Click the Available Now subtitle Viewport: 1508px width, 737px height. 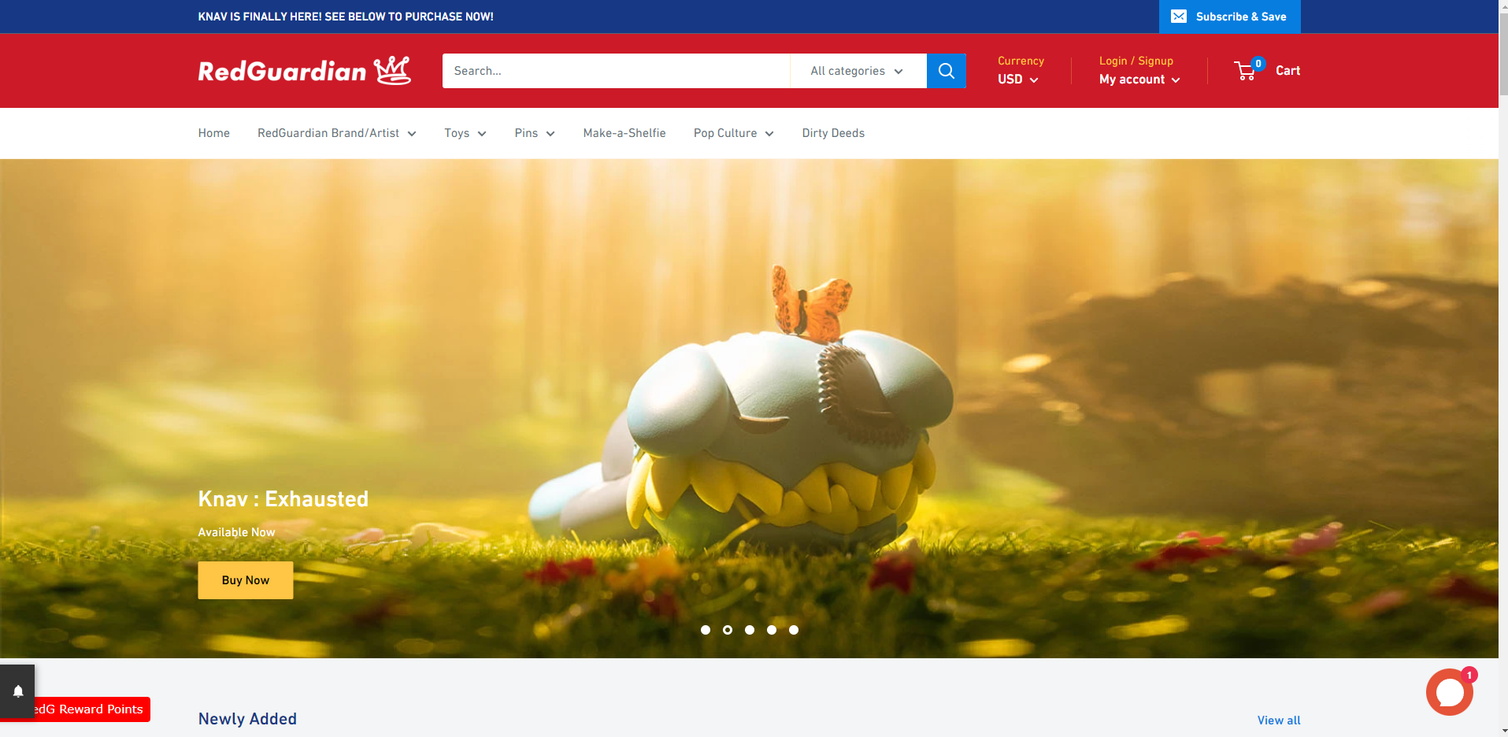pyautogui.click(x=236, y=532)
